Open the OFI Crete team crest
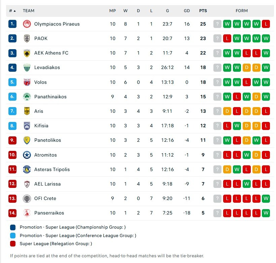Image resolution: width=276 pixels, height=263 pixels. [27, 198]
